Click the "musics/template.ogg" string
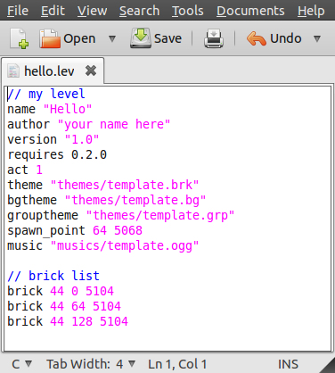Screen dimensions: 335x373 (x=125, y=245)
